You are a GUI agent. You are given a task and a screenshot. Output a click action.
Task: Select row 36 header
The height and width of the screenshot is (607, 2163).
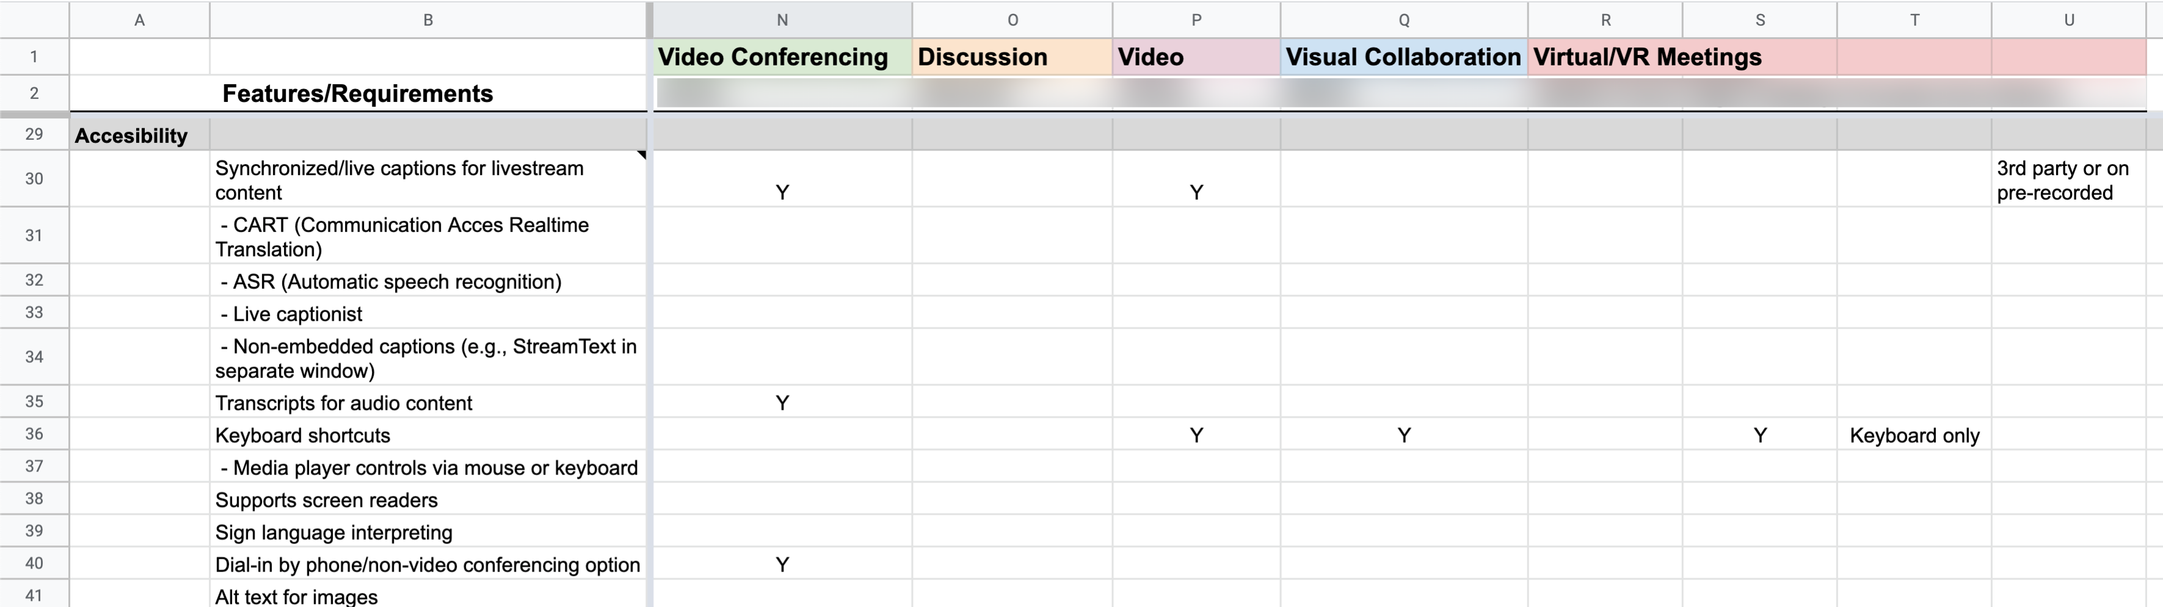34,434
